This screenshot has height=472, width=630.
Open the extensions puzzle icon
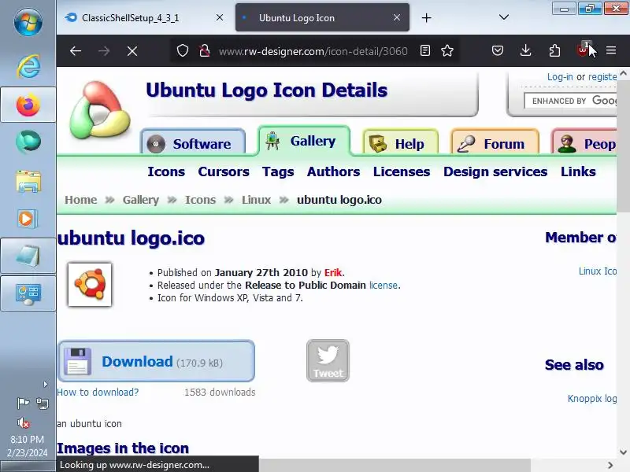click(554, 50)
